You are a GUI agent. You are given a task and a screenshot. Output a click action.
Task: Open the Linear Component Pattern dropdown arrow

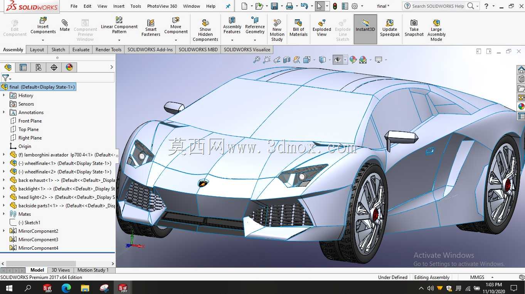point(119,40)
